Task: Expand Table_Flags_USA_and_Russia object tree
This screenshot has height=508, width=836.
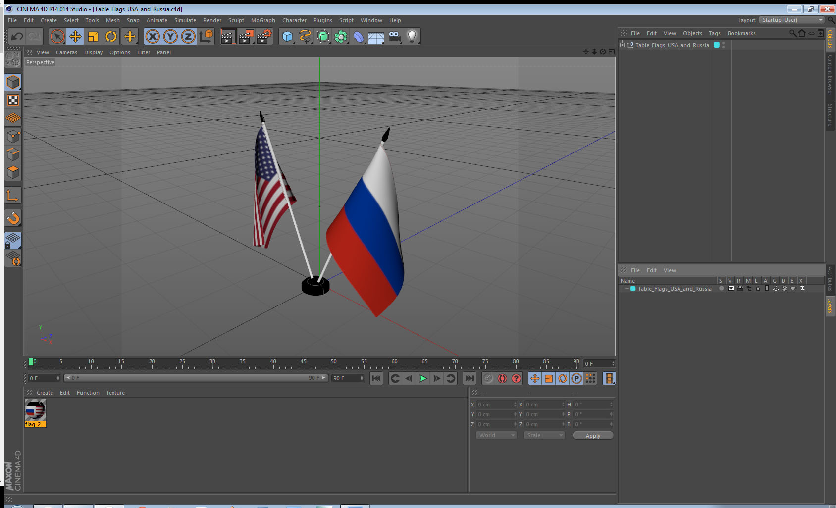Action: tap(623, 45)
